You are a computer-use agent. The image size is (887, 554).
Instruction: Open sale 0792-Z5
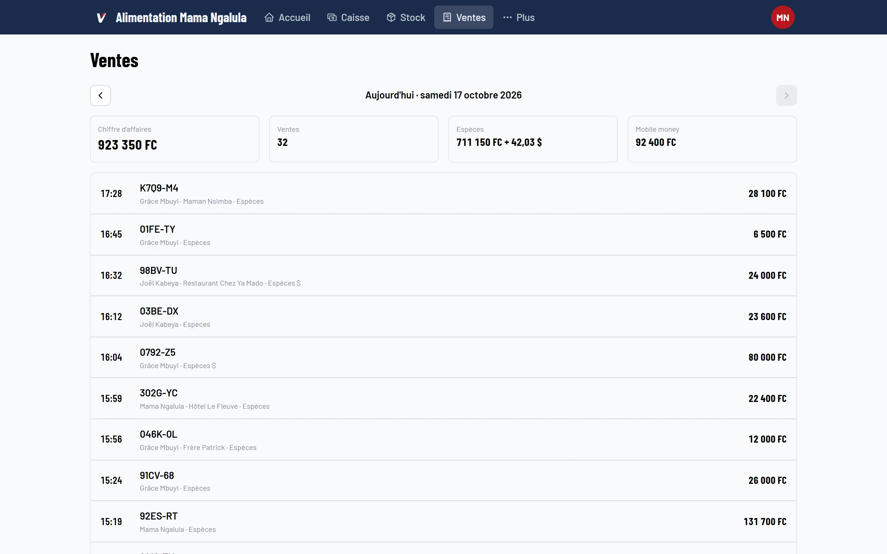443,358
